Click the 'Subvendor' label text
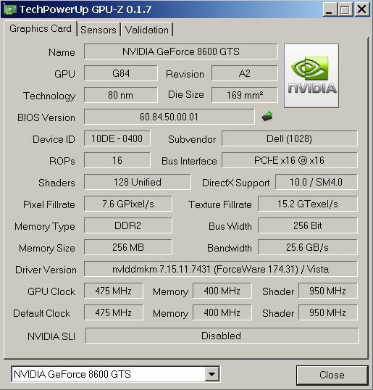This screenshot has height=390, width=373. click(192, 139)
